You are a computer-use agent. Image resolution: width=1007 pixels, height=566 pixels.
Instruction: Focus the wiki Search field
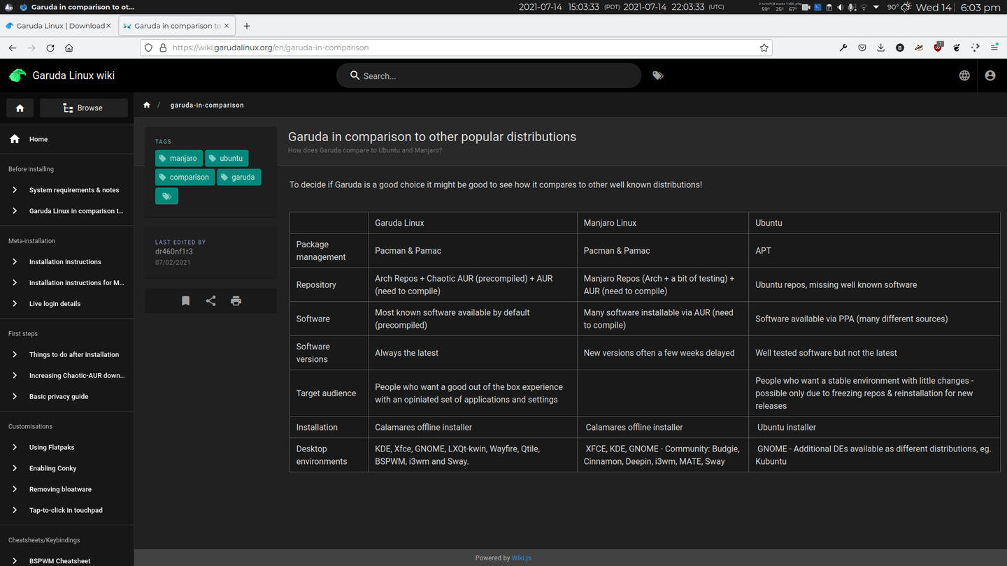489,75
